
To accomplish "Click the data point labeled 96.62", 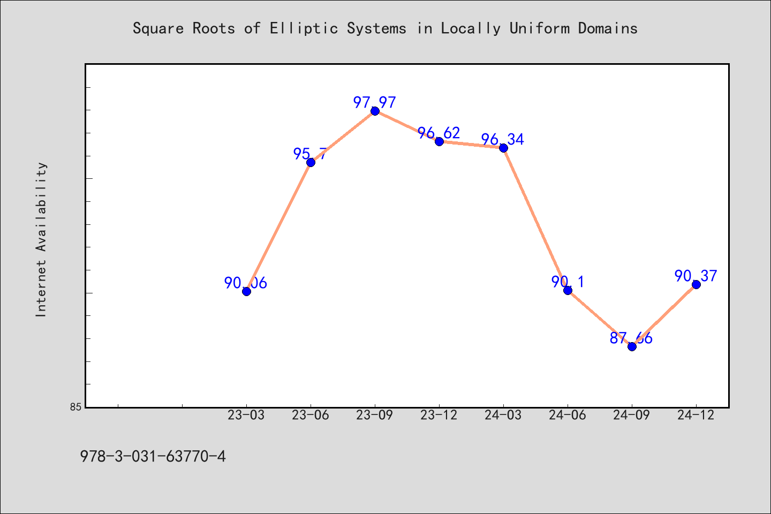I will point(439,141).
